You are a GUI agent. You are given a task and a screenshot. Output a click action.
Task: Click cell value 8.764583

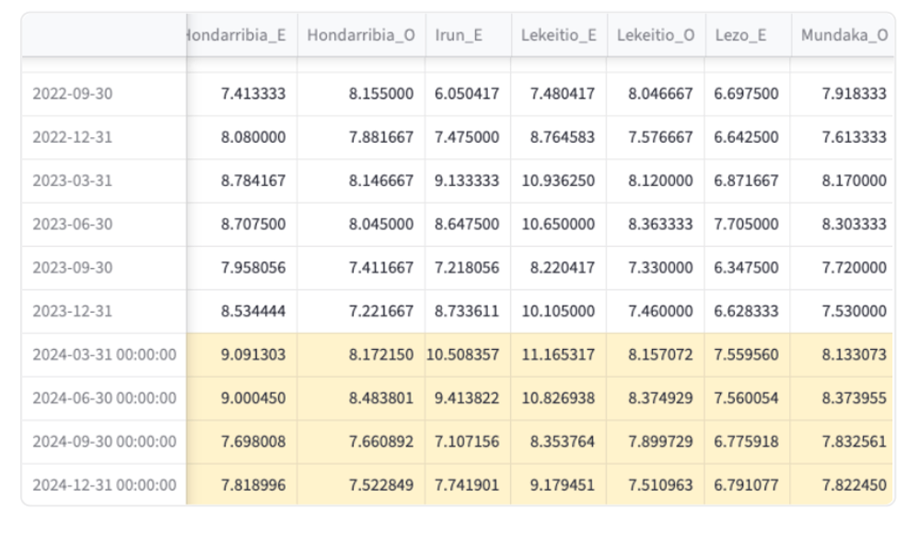coord(563,137)
